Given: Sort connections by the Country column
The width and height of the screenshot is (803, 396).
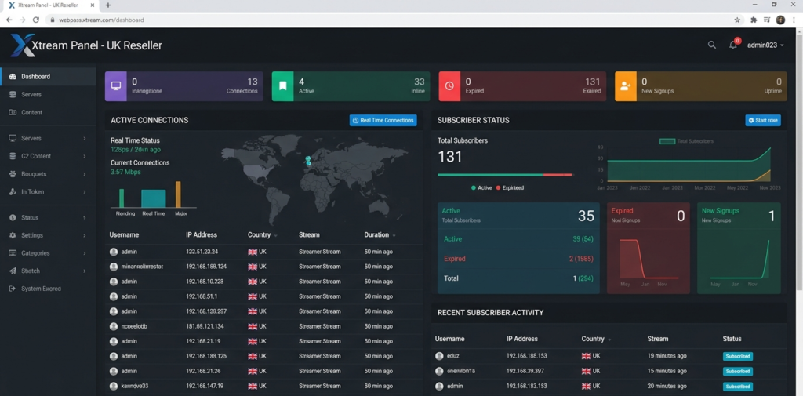Looking at the screenshot, I should point(262,235).
